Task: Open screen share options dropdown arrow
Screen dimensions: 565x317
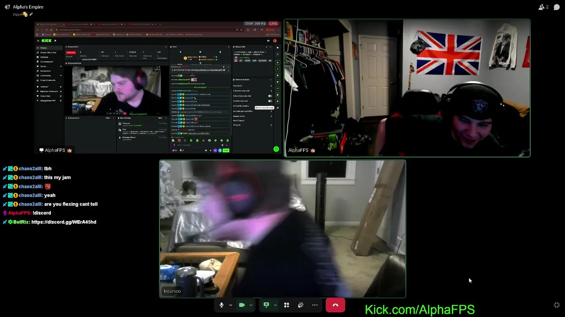Action: 275,305
